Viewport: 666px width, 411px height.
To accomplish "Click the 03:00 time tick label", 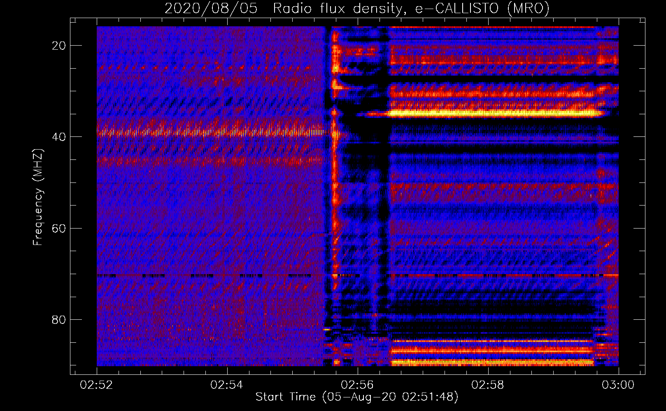I will coord(618,385).
